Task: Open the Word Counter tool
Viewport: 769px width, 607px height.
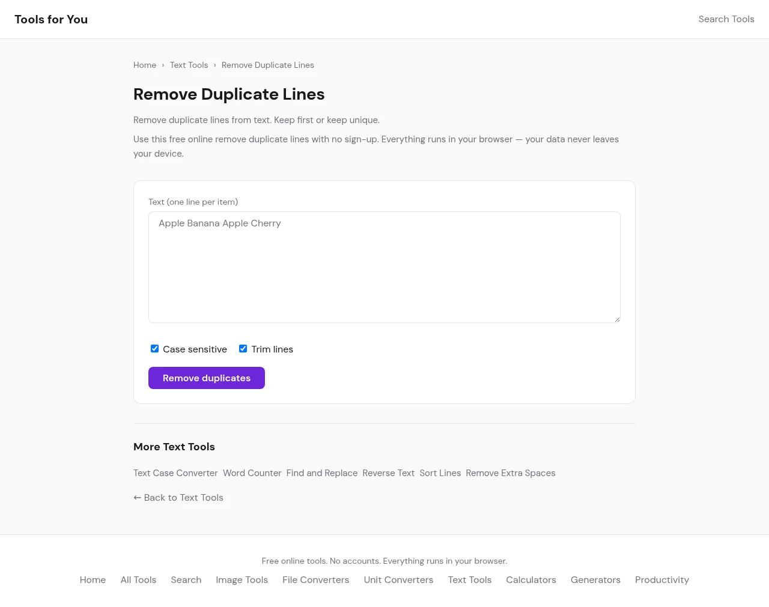Action: 252,473
